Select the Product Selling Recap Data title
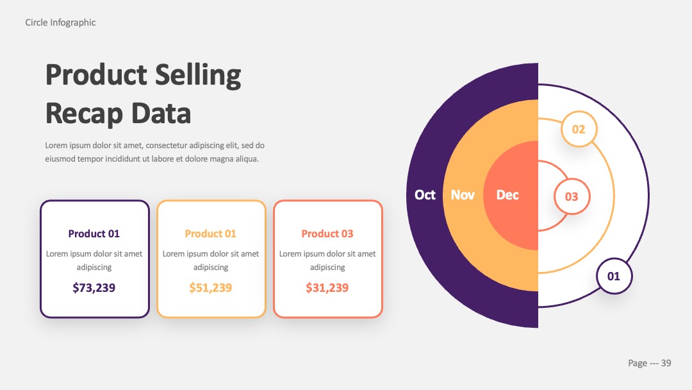 pyautogui.click(x=144, y=94)
